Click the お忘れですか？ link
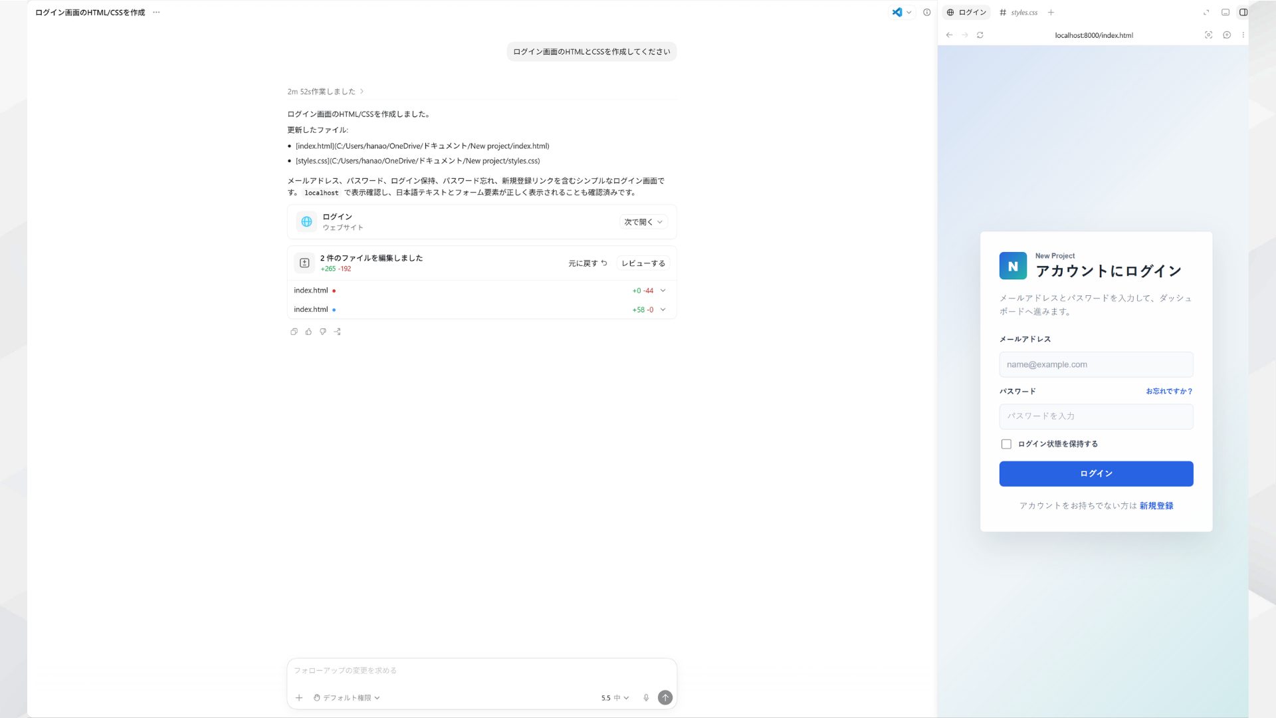 click(x=1169, y=392)
